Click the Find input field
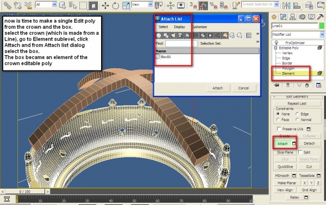Viewport: 326px width, 205px height. pos(181,43)
